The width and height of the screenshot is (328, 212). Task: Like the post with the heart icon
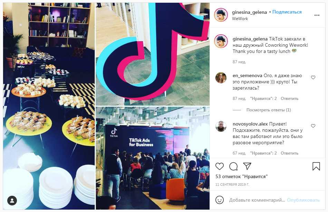[x=220, y=166]
